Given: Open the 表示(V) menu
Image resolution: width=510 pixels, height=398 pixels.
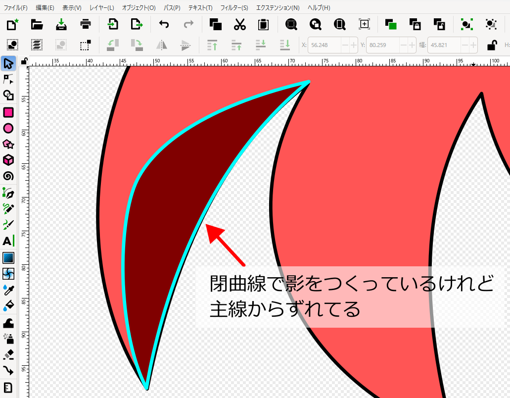Looking at the screenshot, I should (x=72, y=7).
